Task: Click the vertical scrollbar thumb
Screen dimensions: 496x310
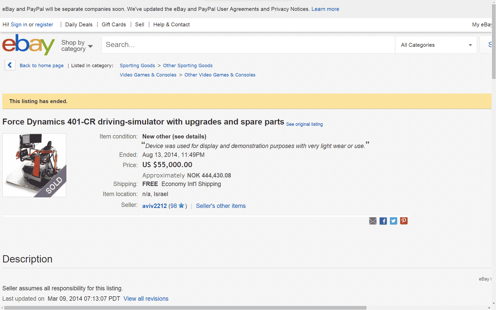Action: point(494,41)
